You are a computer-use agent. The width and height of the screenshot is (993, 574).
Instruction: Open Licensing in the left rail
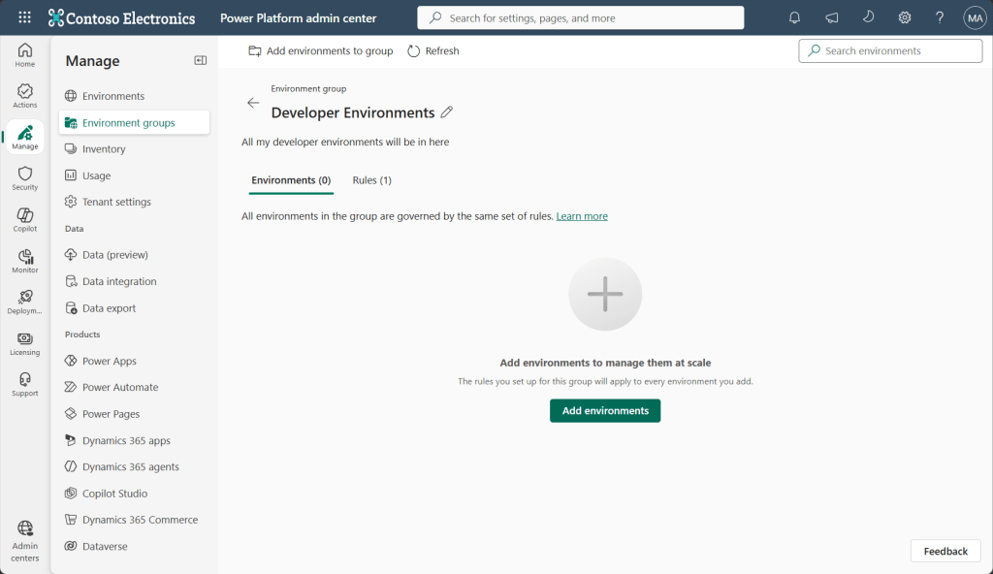[24, 343]
